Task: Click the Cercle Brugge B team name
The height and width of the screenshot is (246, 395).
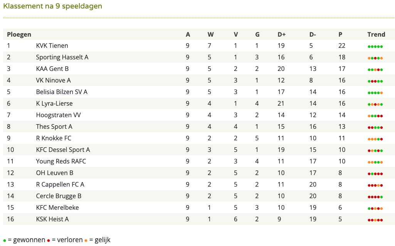Action: pyautogui.click(x=59, y=196)
